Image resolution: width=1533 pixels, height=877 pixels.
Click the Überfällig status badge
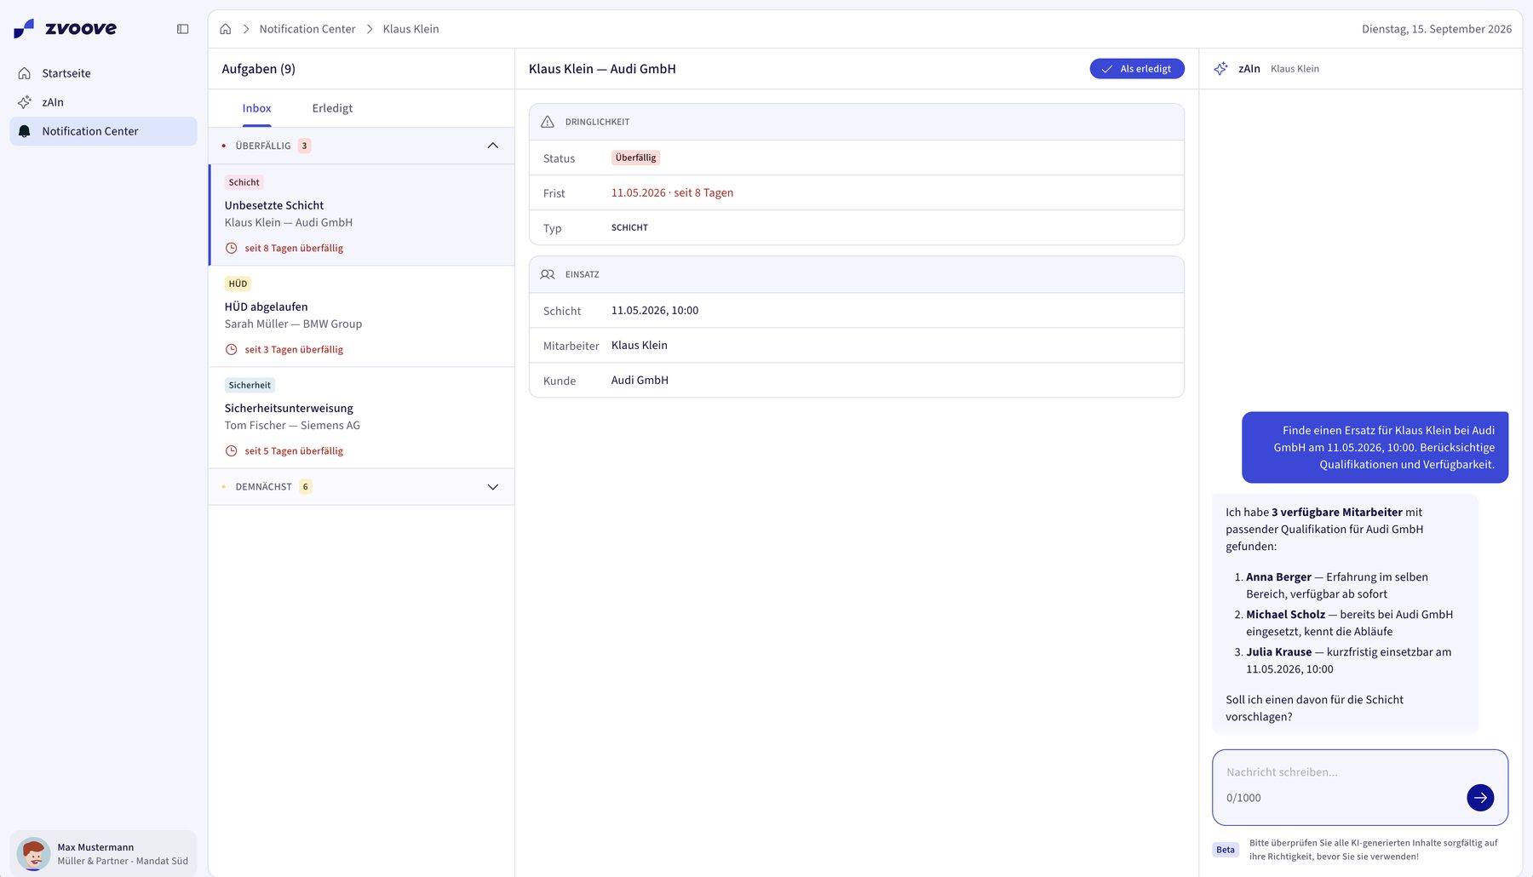tap(635, 158)
